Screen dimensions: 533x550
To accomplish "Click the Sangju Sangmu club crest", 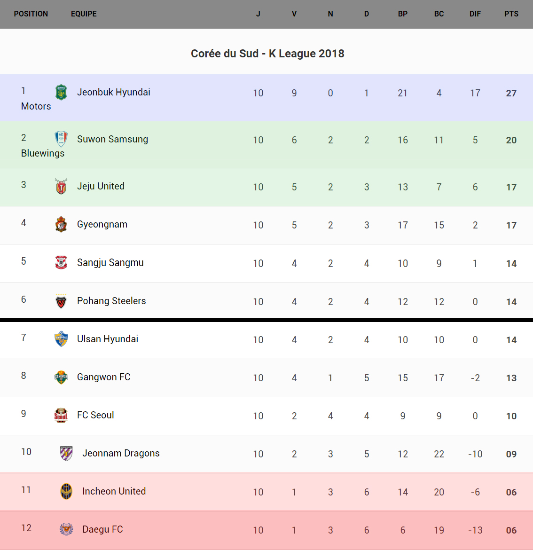I will [61, 262].
